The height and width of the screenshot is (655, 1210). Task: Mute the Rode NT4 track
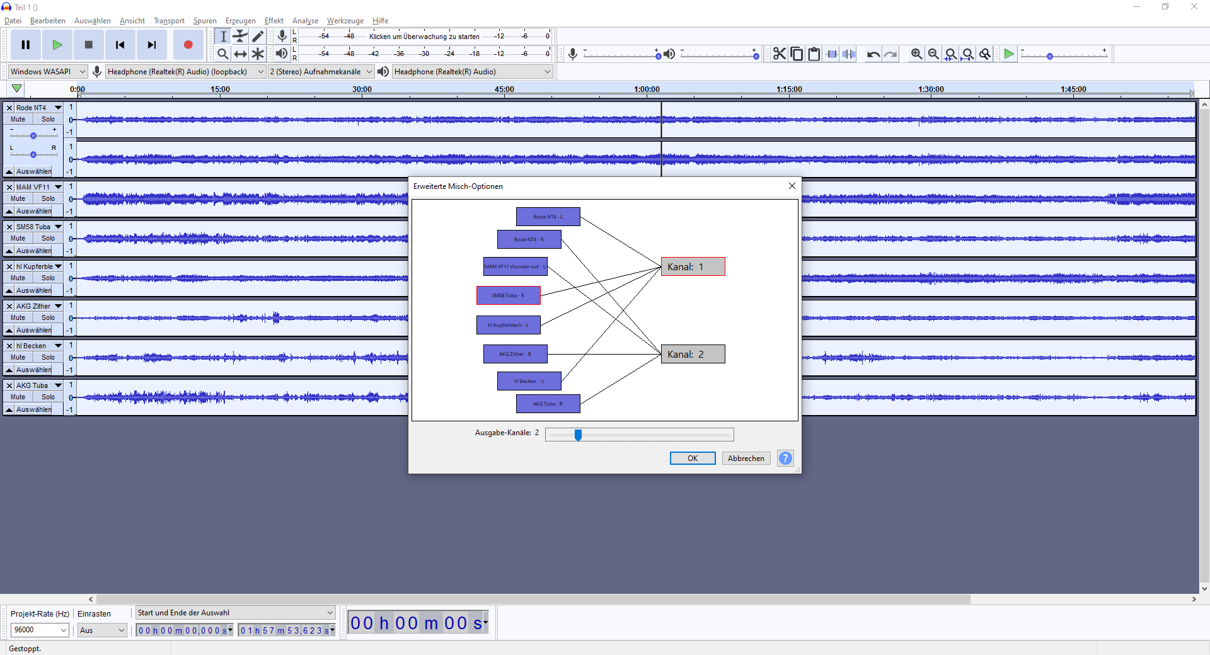18,120
